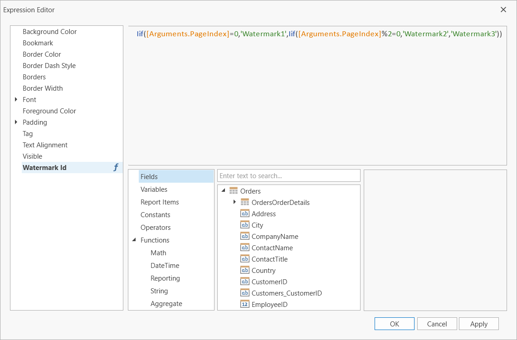The image size is (517, 340).
Task: Choose the Aggregate functions group
Action: [x=166, y=304]
